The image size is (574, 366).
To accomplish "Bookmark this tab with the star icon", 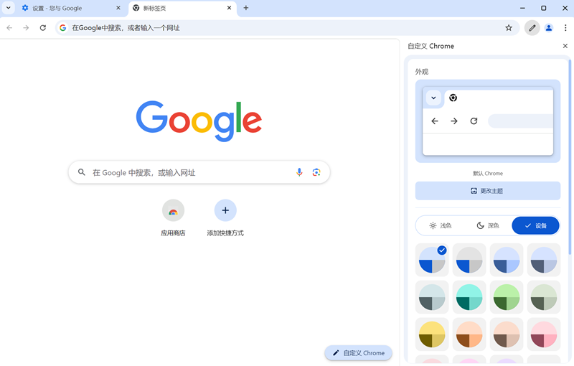I will (509, 28).
